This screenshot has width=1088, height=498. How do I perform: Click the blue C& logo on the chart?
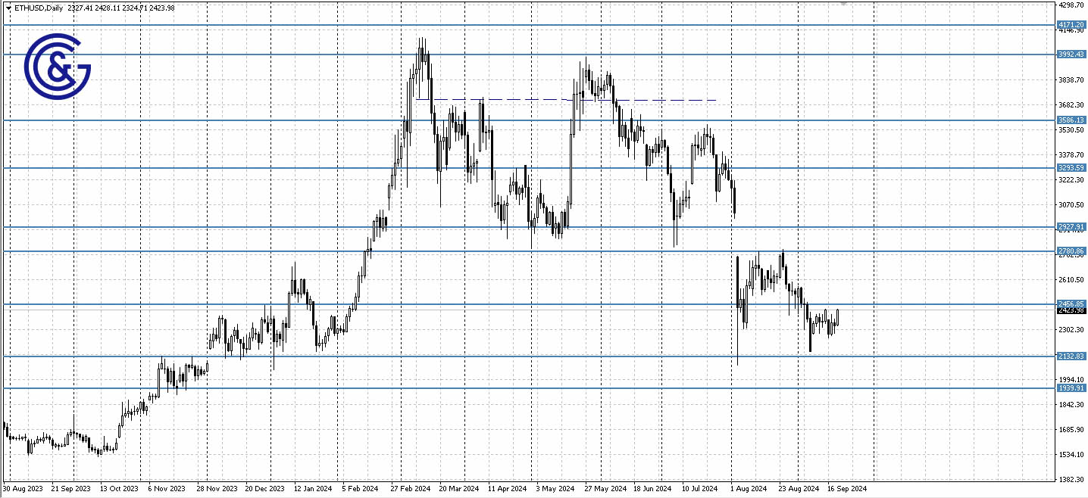pos(58,66)
